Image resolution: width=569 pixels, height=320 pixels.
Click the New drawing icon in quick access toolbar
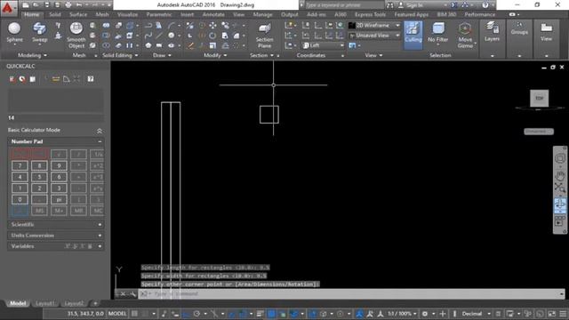[26, 5]
